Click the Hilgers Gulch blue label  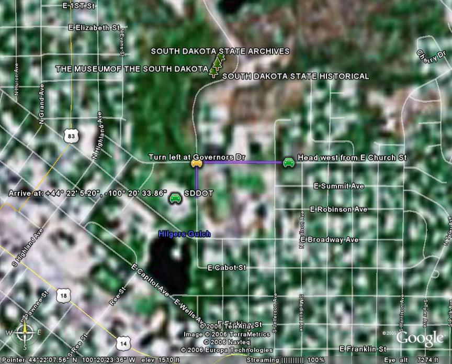coord(184,234)
